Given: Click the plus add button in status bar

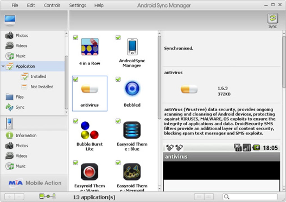Looking at the screenshot, I should 10,197.
